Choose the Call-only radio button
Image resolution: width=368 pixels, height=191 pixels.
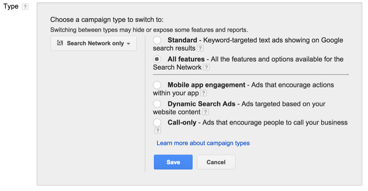point(157,123)
